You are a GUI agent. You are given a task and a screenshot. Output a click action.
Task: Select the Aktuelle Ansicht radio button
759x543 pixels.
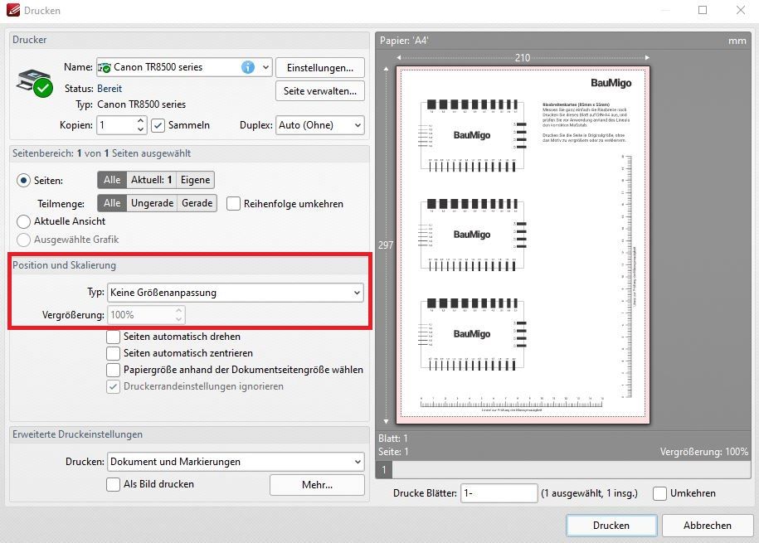tap(23, 221)
